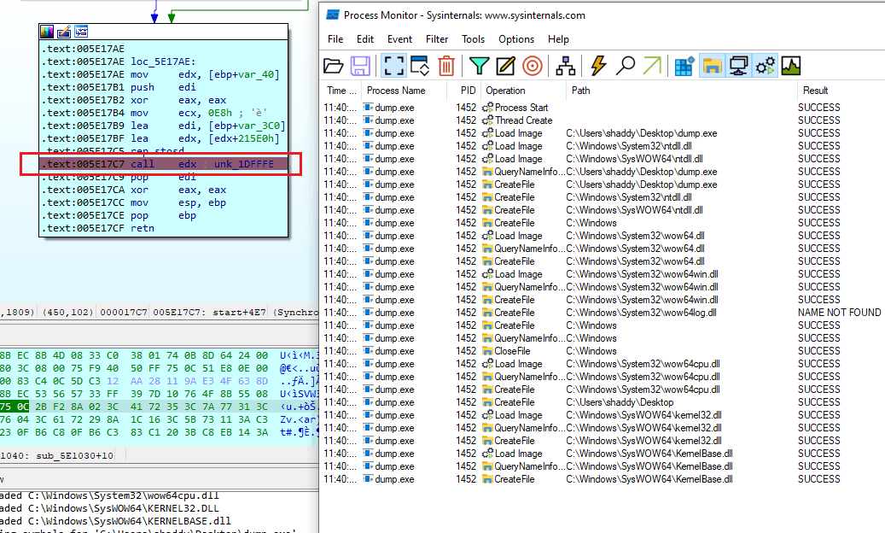
Task: Toggle Show Network Activity icon
Action: (738, 66)
